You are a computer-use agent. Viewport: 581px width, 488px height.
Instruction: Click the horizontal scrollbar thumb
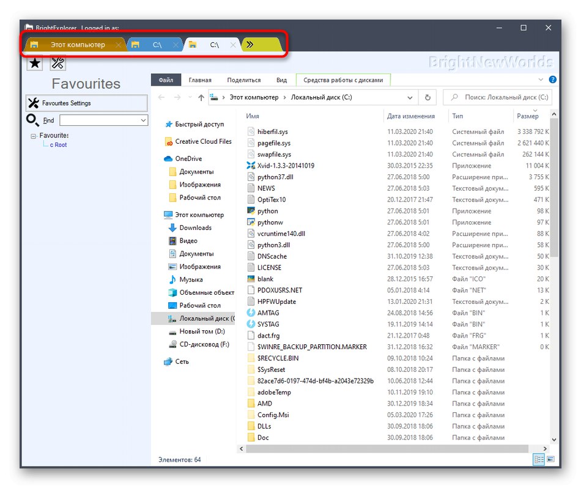(x=387, y=449)
